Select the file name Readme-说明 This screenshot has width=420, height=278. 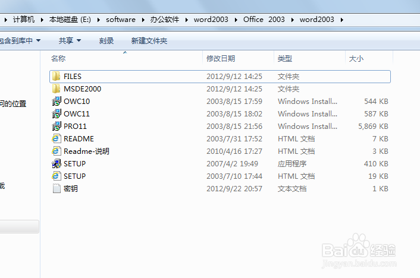[86, 151]
